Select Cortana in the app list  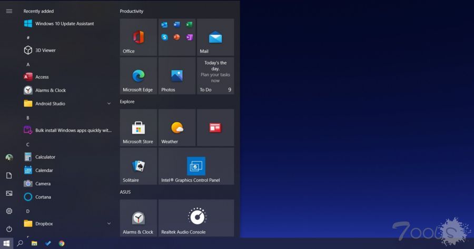43,197
